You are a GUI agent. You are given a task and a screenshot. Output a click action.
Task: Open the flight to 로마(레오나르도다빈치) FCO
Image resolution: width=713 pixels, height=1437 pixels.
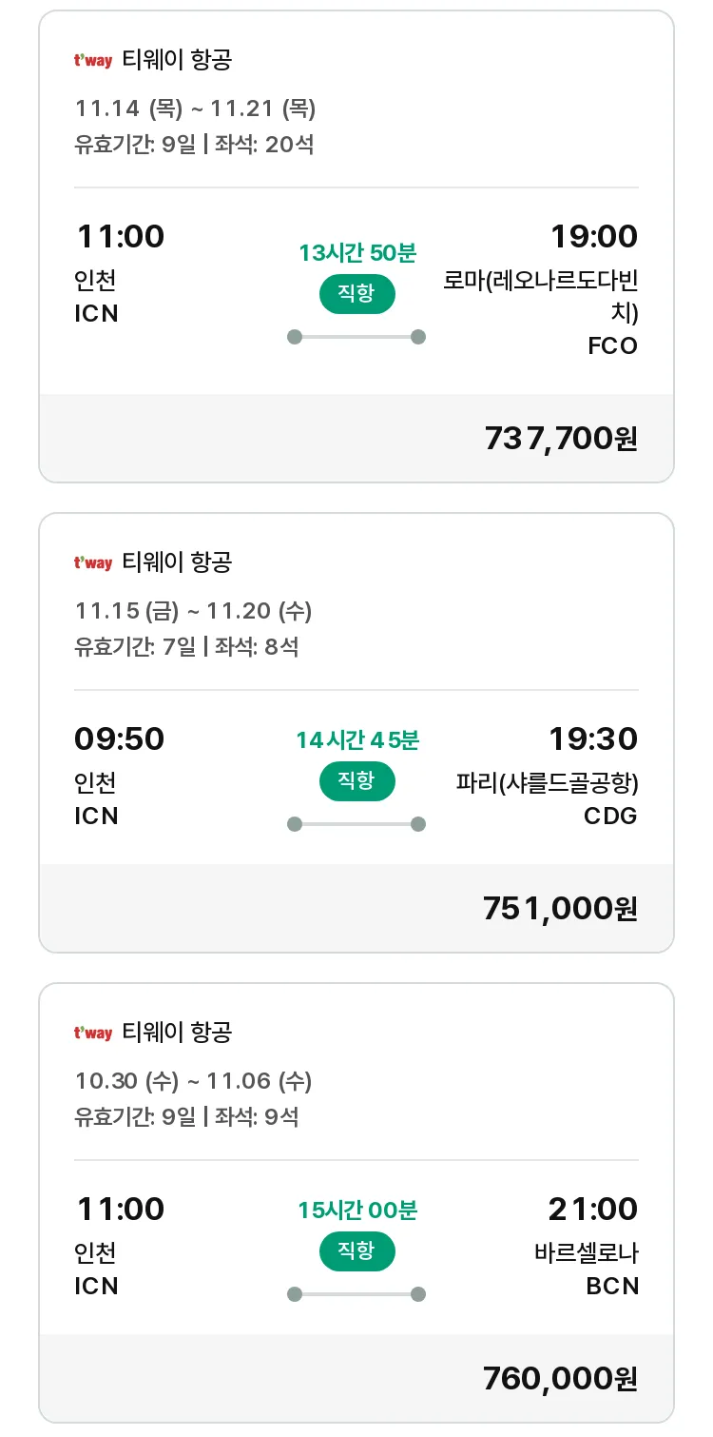click(x=356, y=246)
